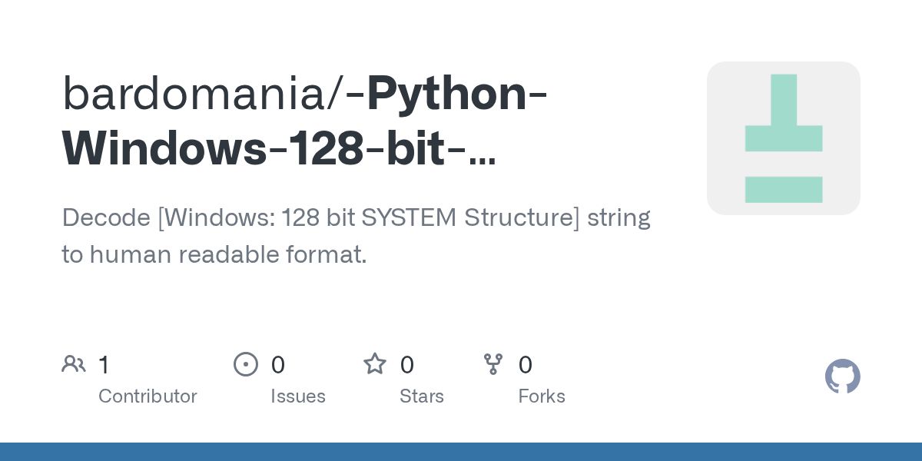Screen dimensions: 922x461
Task: Click the blue bar at bottom
Action: [x=461, y=452]
